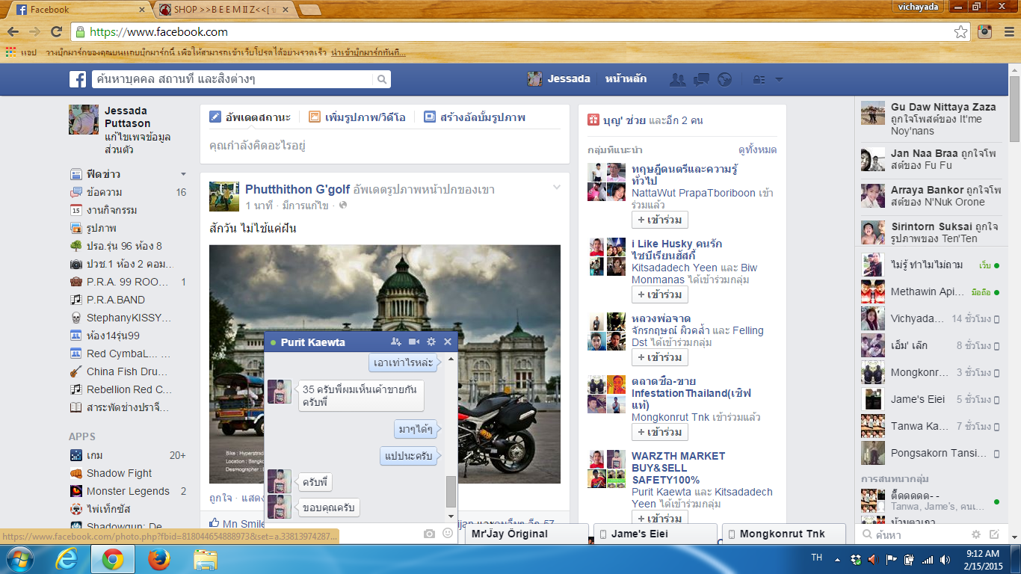The image size is (1021, 574).
Task: Open the privacy shortcuts lock icon
Action: coord(758,79)
